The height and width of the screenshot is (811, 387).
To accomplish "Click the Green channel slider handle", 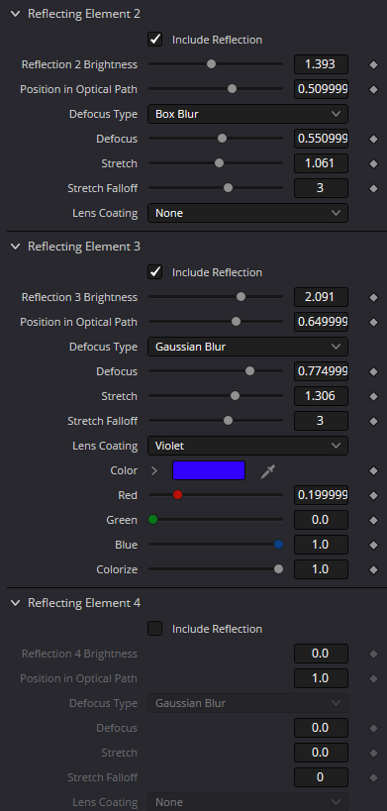I will click(153, 519).
